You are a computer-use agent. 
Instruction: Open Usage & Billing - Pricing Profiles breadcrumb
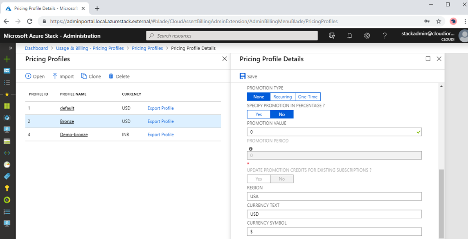(x=90, y=48)
